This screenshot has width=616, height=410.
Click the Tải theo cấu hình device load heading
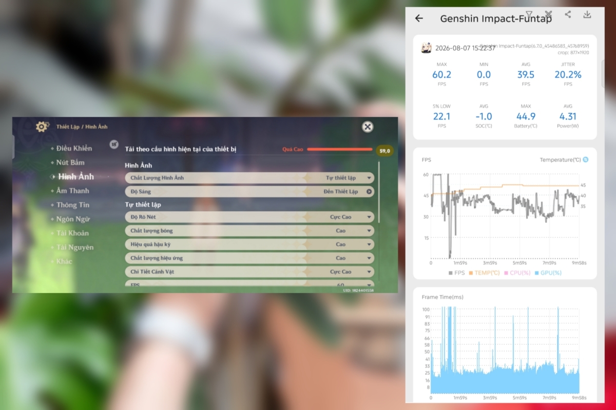click(181, 149)
